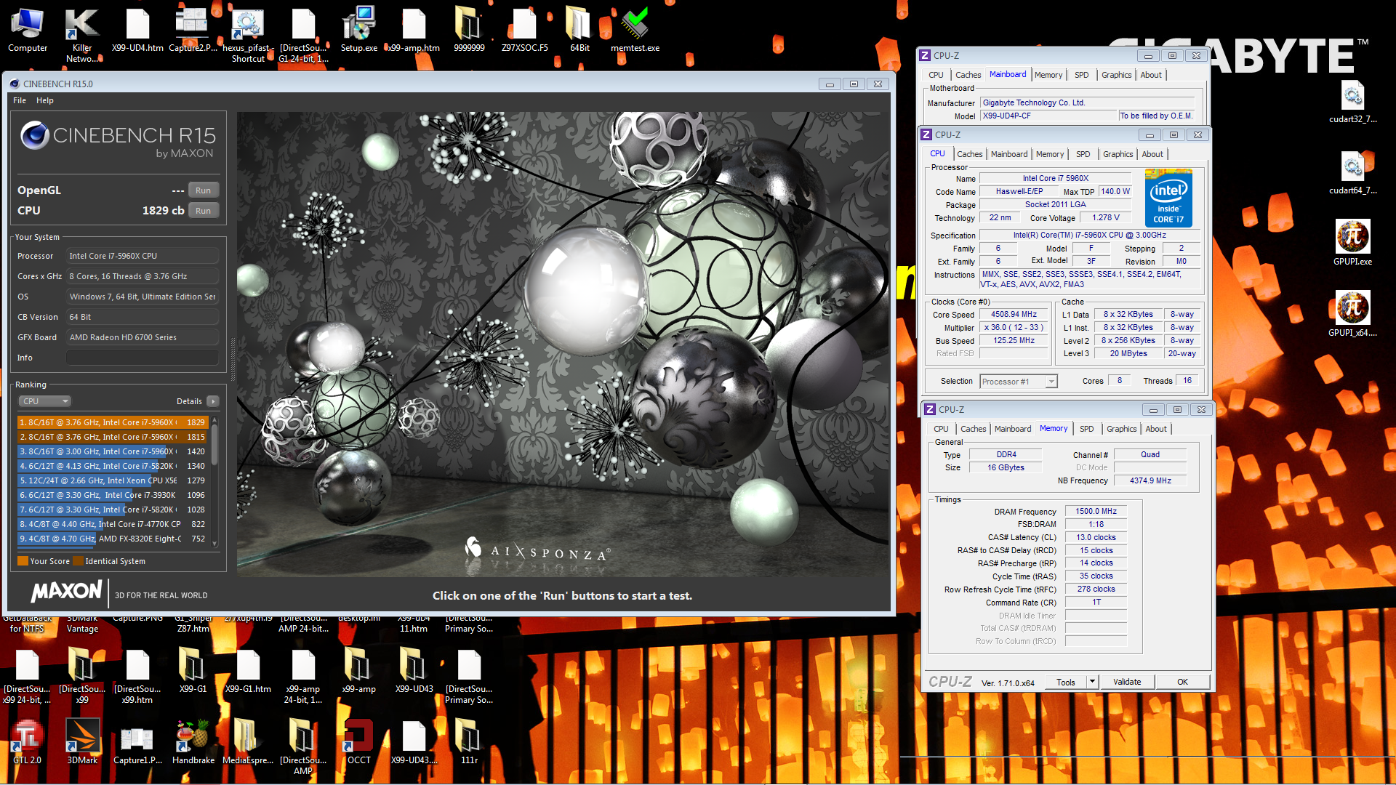Select ranking row 2 with score 1815
Screen dimensions: 1396x785
click(113, 437)
